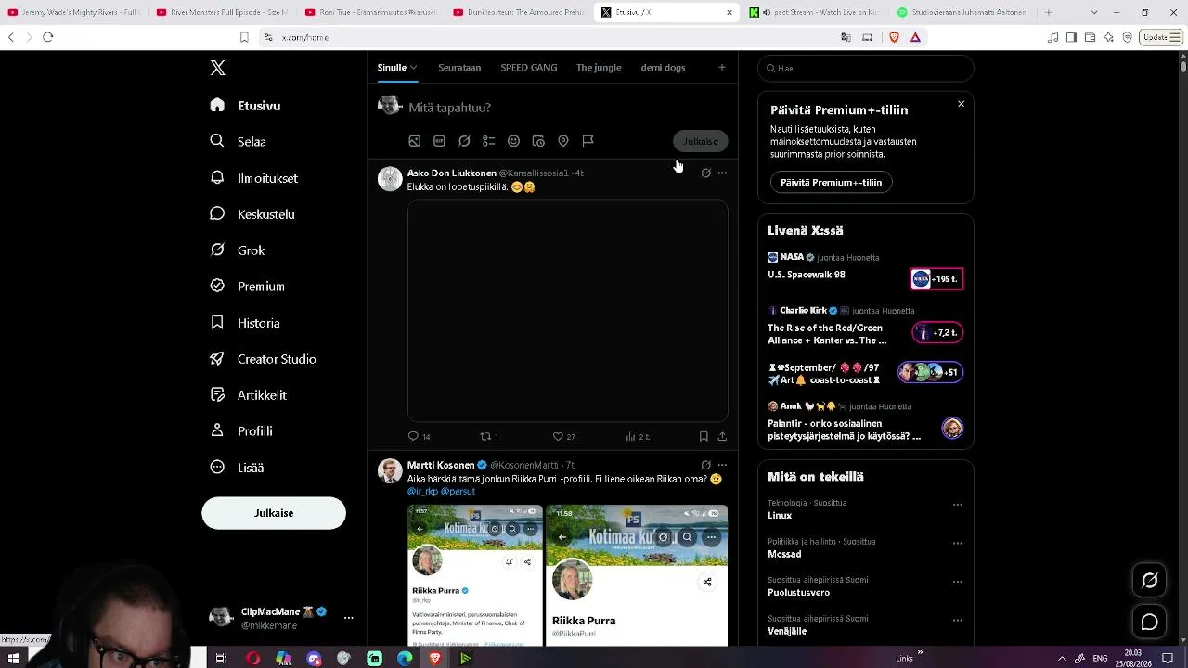Toggle the browser sidebar panel icon
Screen dimensions: 1188x668
pyautogui.click(x=1071, y=37)
